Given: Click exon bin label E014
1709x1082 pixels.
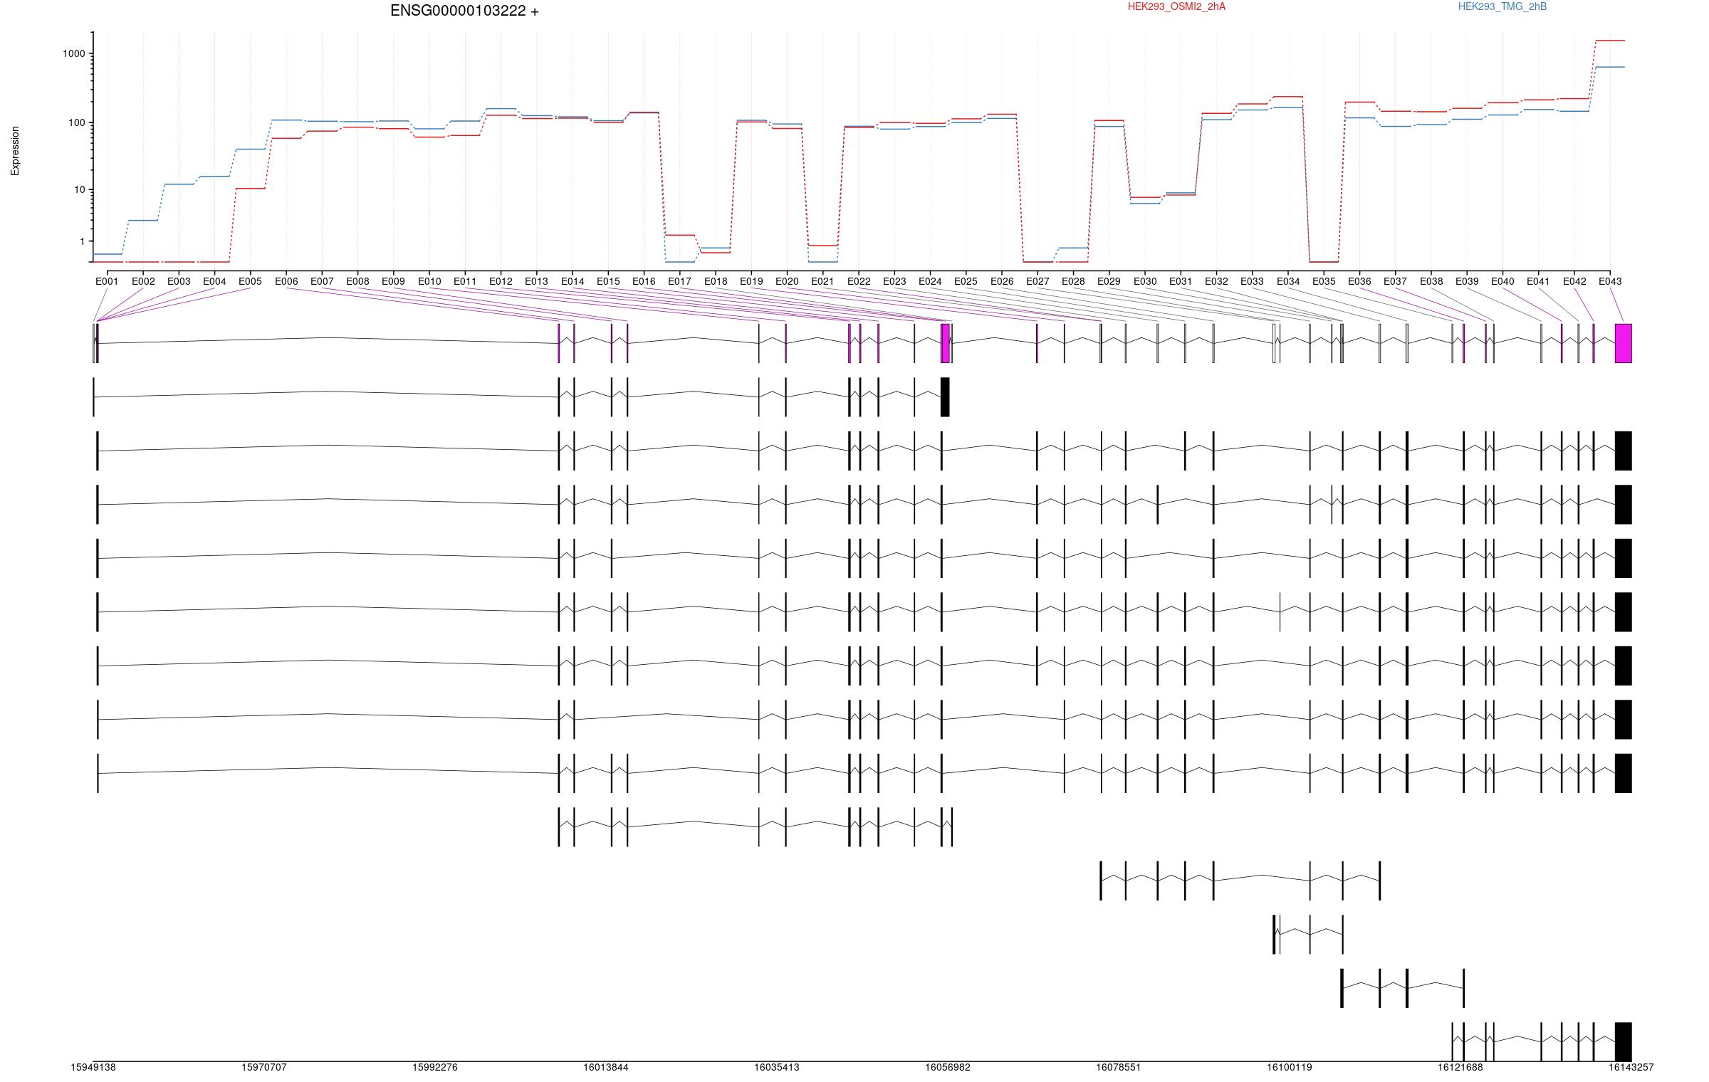Looking at the screenshot, I should coord(573,281).
